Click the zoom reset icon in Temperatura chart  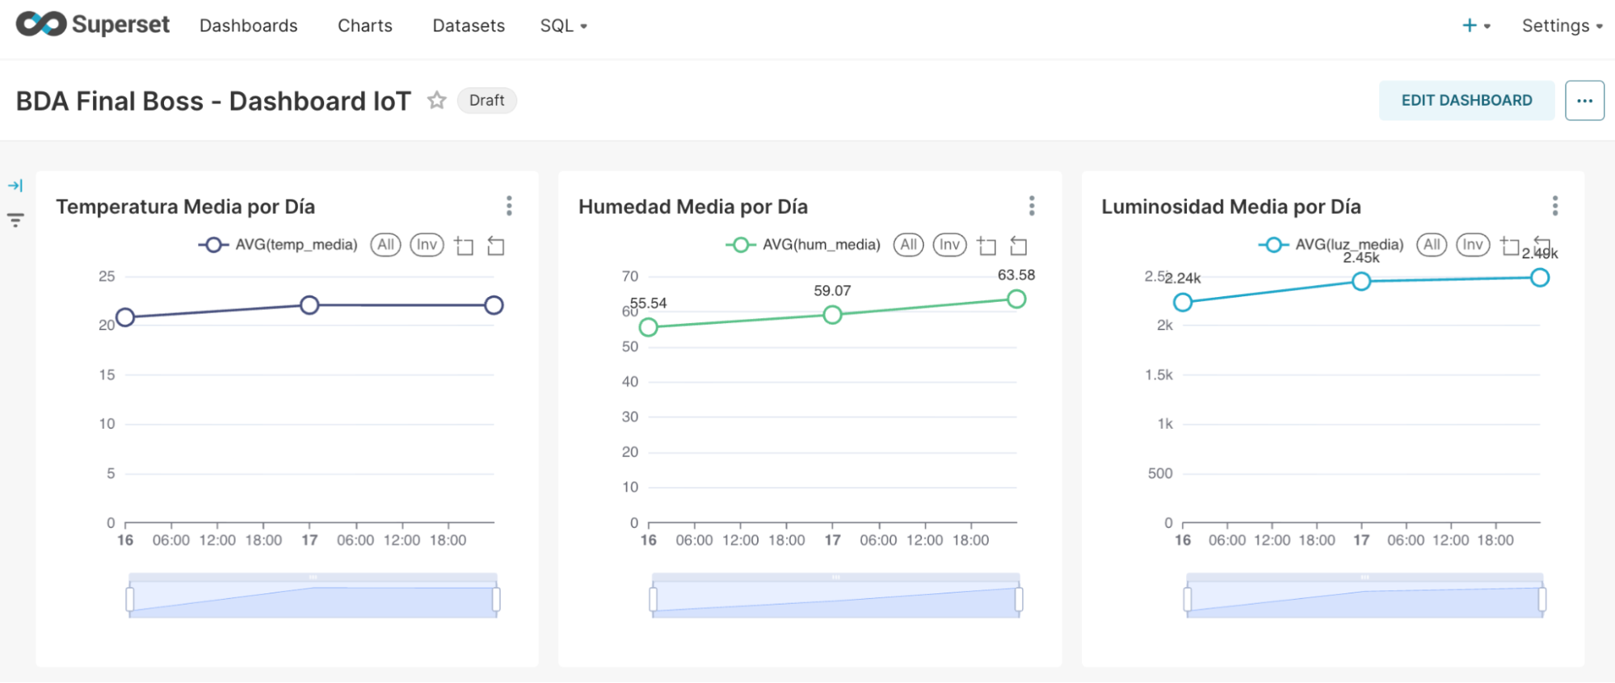pos(496,245)
